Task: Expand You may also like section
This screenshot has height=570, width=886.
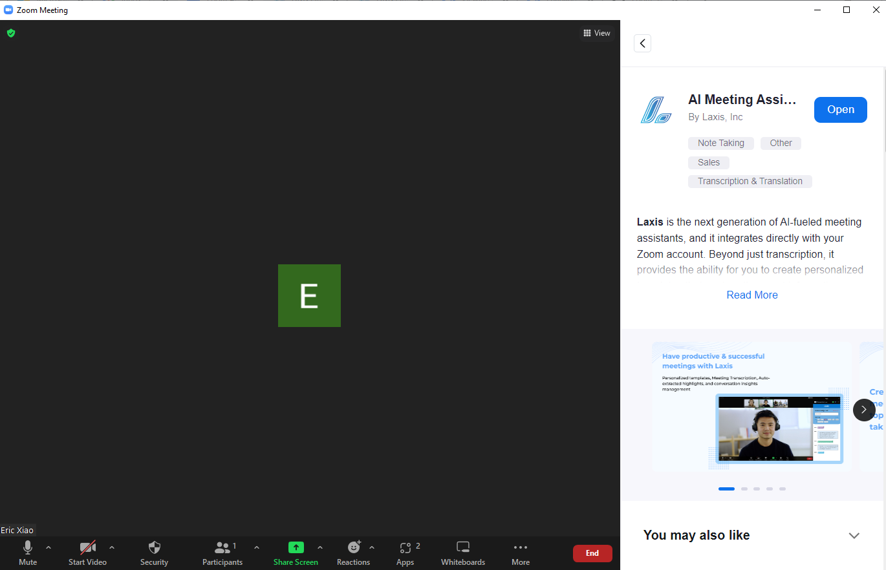Action: point(854,536)
